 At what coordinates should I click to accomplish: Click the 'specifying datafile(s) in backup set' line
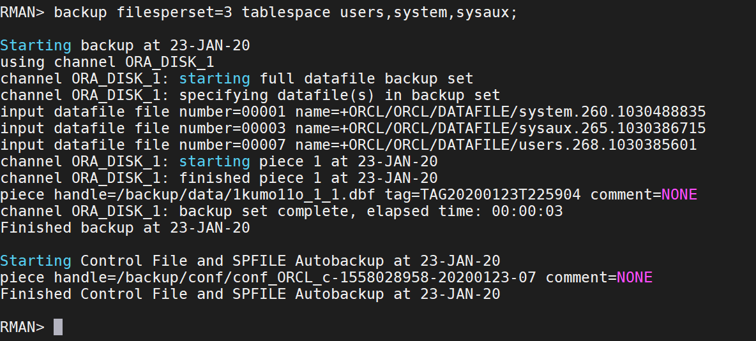point(250,95)
